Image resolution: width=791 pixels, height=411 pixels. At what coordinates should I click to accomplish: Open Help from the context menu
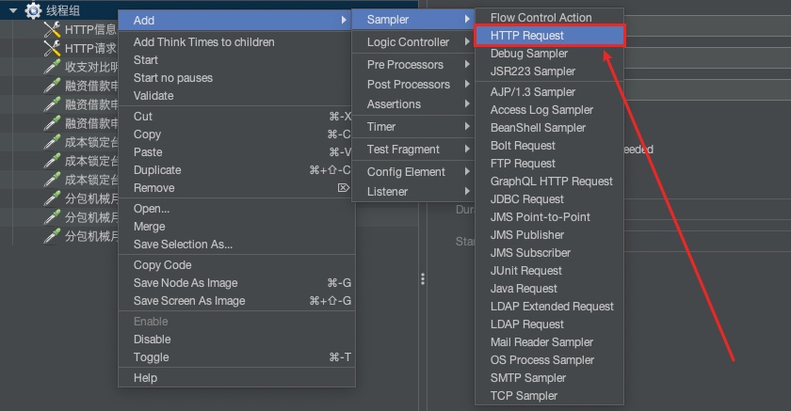pyautogui.click(x=145, y=378)
